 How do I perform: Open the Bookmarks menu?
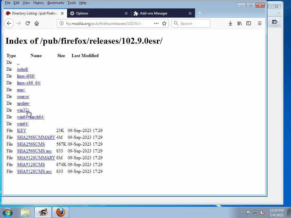tap(56, 3)
